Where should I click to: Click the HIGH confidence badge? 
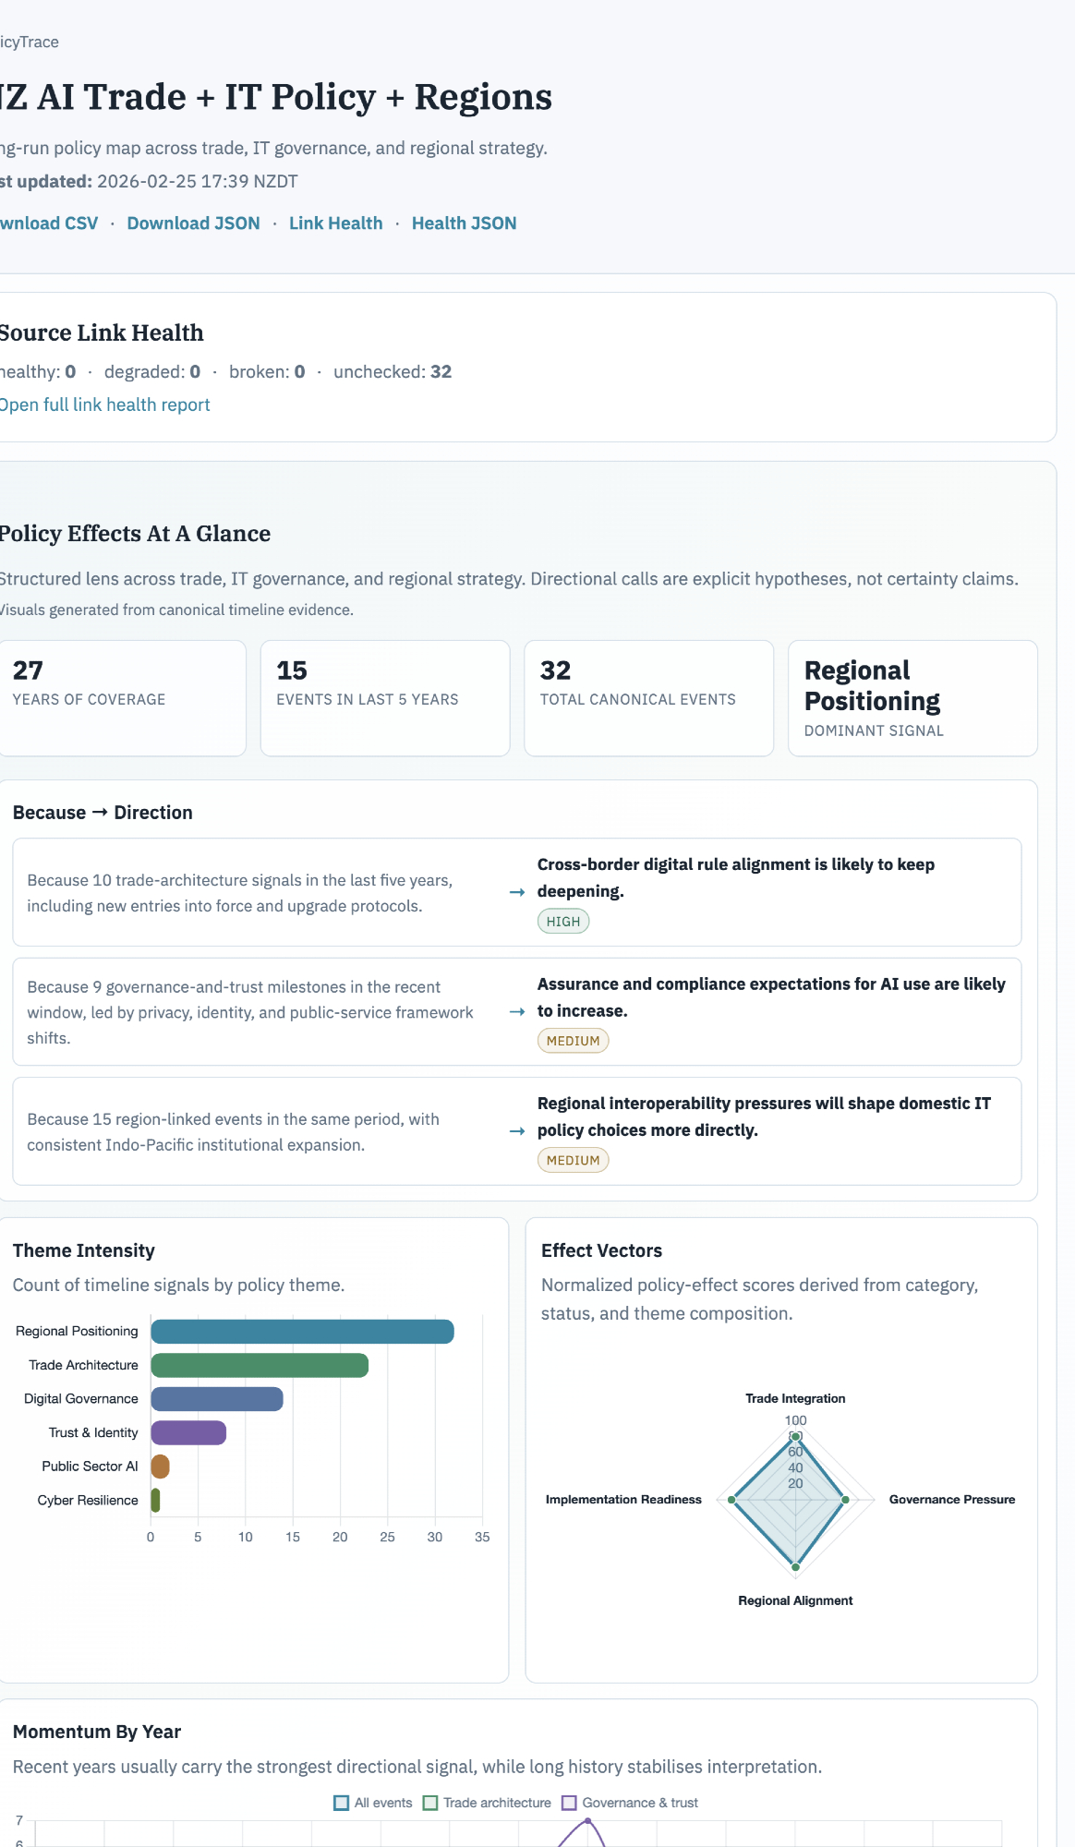tap(563, 922)
